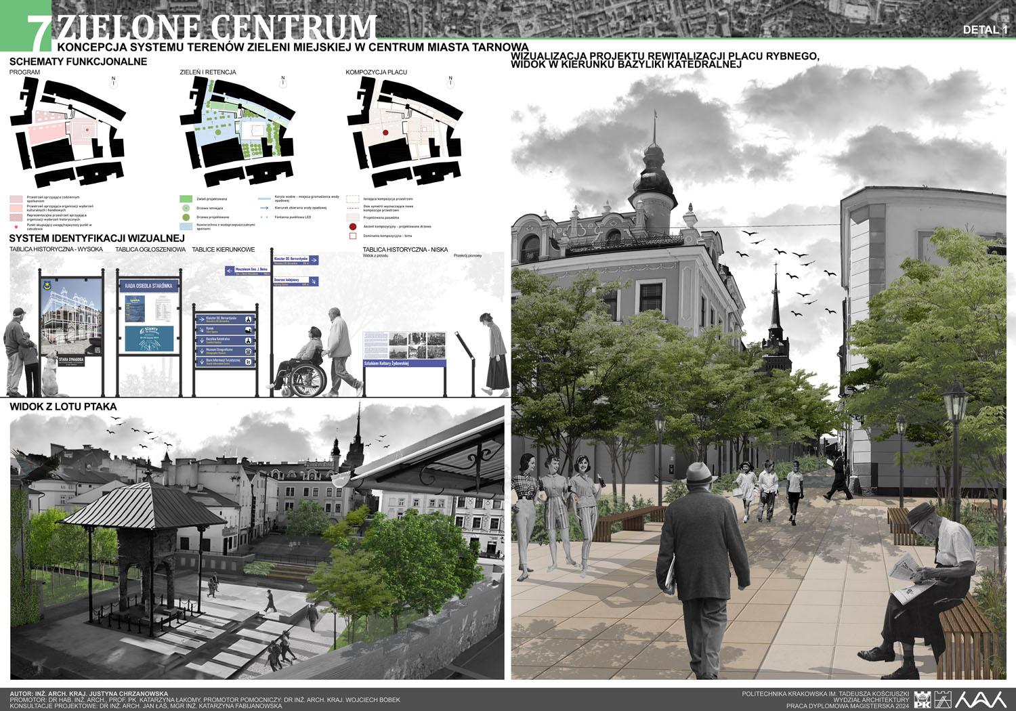Click the 'Kompozycja placu' diagram heading

tap(376, 72)
